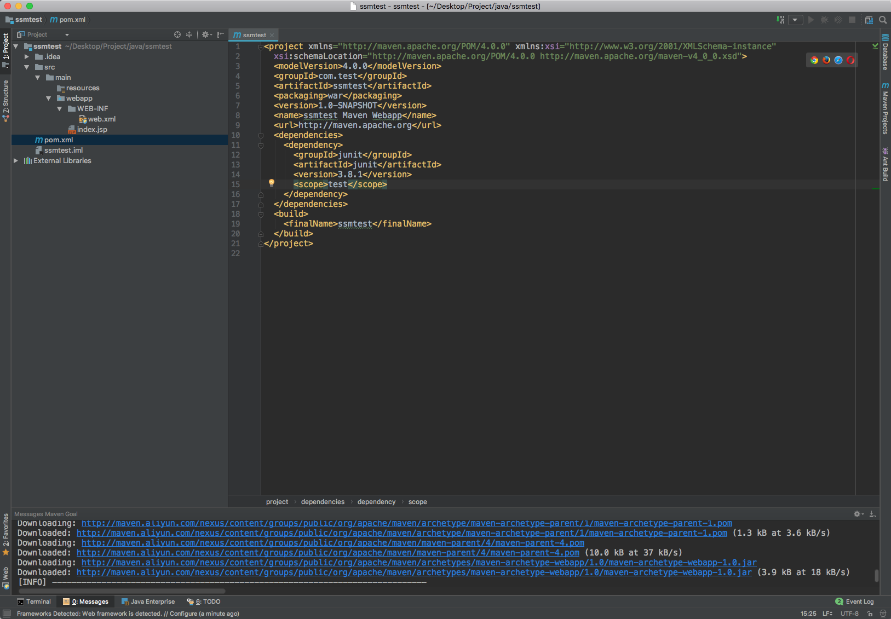Click the Search Everywhere magnifier icon
891x619 pixels.
click(x=883, y=20)
